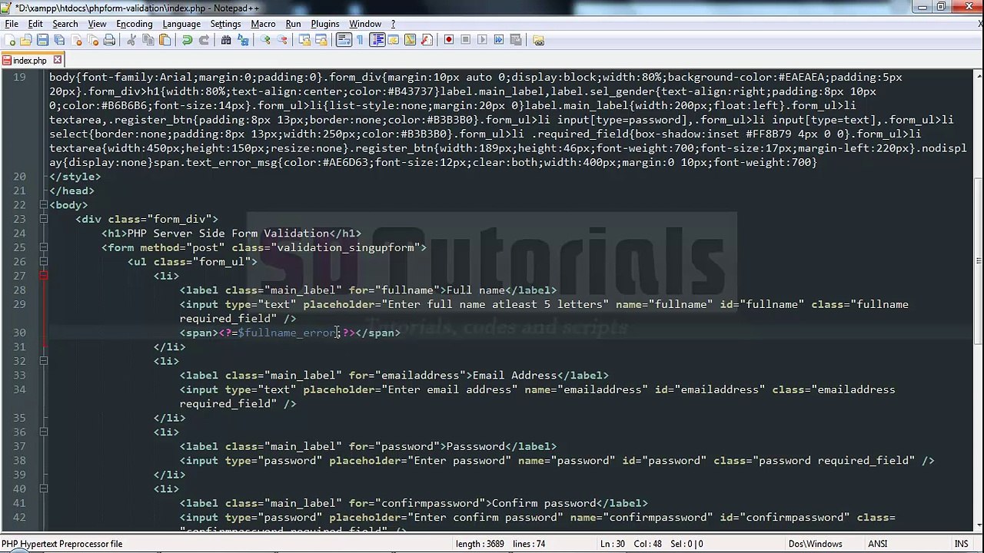The image size is (984, 553).
Task: Collapse li fold marker at line 40
Action: click(x=44, y=488)
